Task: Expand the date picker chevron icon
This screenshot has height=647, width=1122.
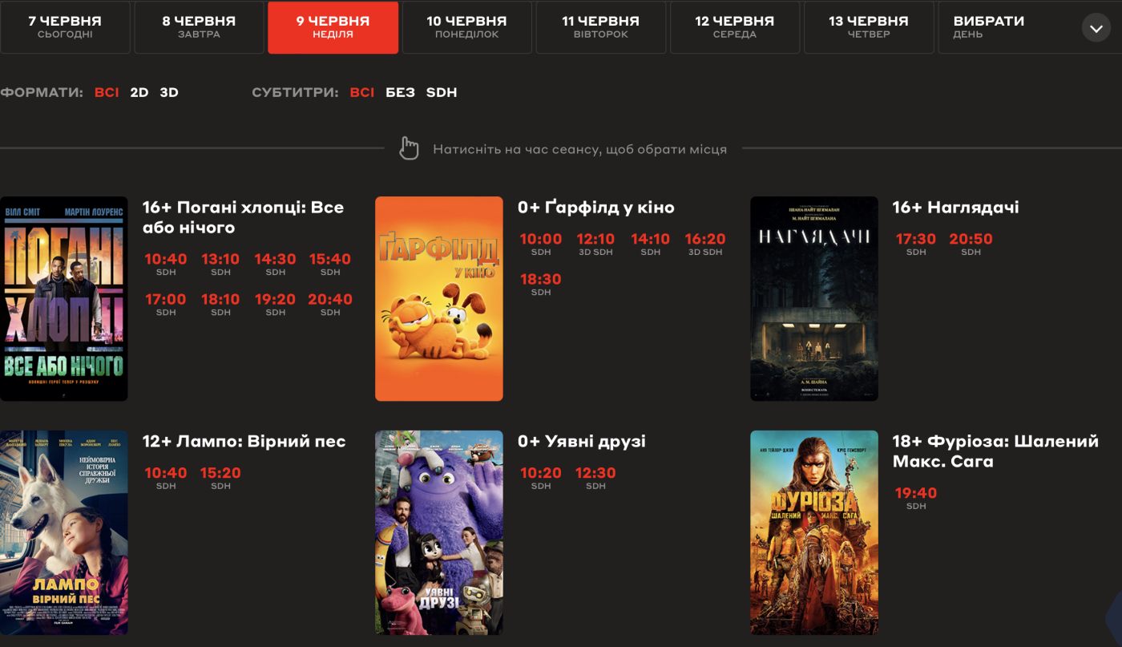Action: point(1096,28)
